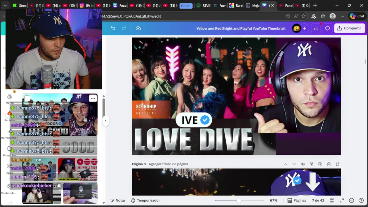This screenshot has width=368, height=207.
Task: Click uploads panel scroll up arrow
Action: tap(103, 96)
